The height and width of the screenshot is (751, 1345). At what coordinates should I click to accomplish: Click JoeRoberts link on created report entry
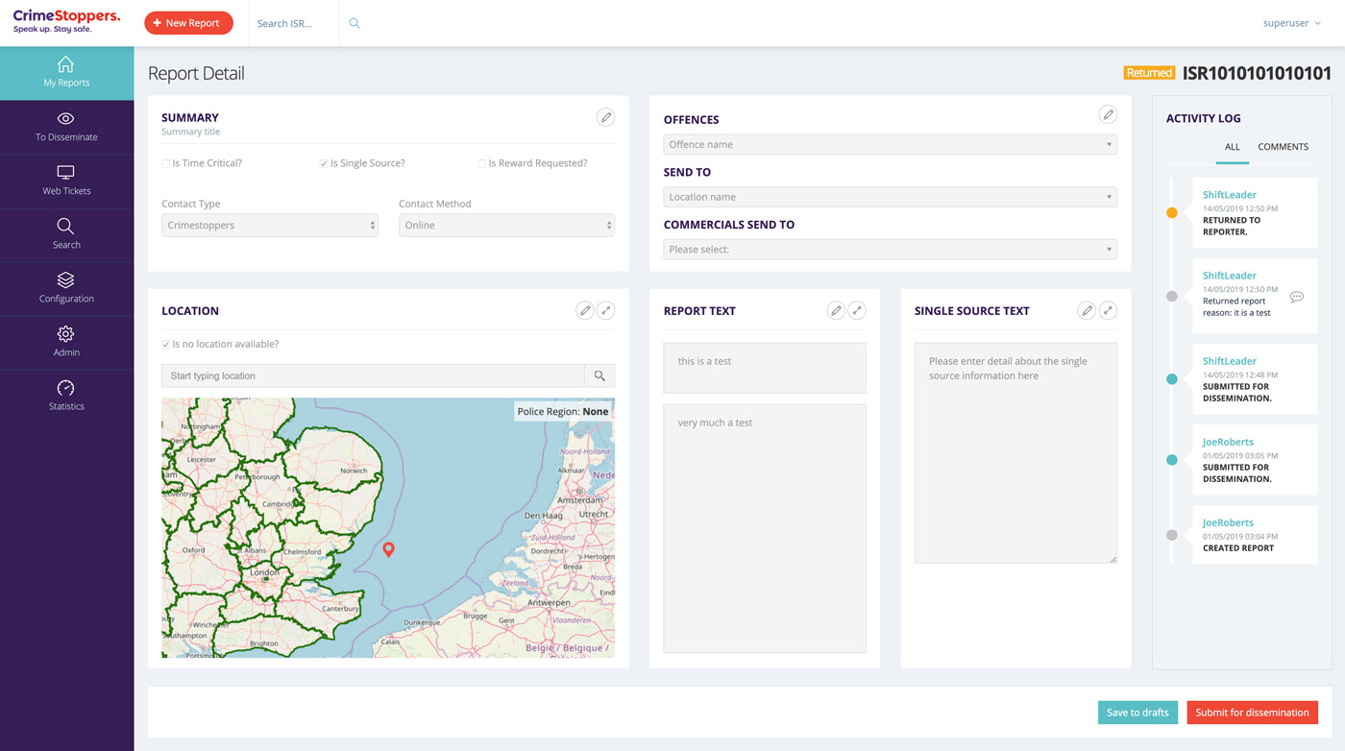point(1228,523)
